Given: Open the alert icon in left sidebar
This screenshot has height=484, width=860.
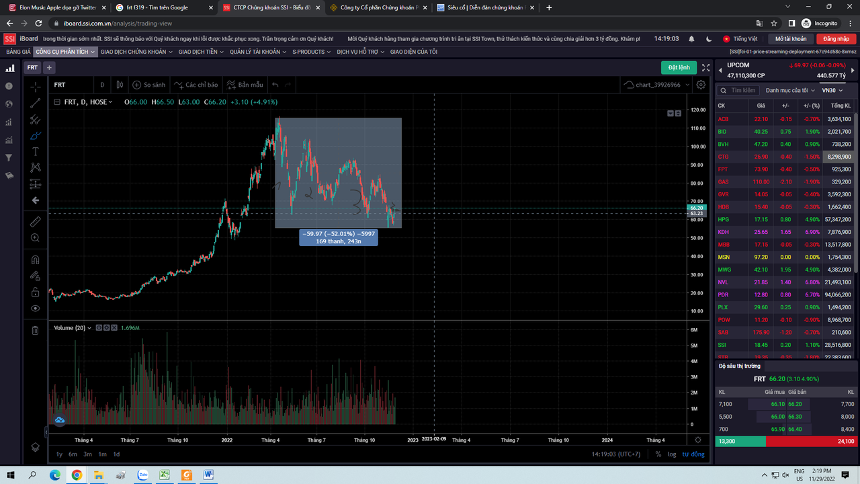Looking at the screenshot, I should click(x=9, y=86).
